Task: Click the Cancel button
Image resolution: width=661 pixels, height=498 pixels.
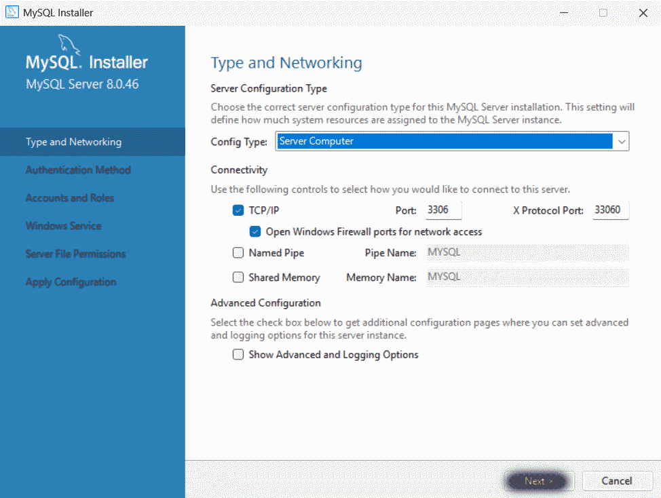Action: [617, 481]
